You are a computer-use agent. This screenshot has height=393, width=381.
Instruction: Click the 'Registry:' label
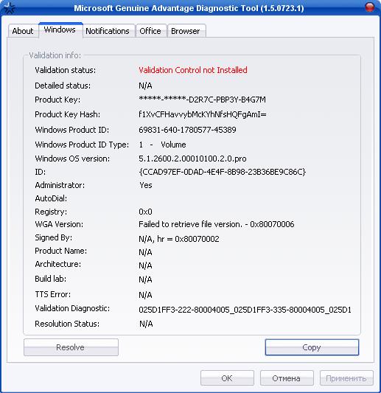pyautogui.click(x=51, y=212)
